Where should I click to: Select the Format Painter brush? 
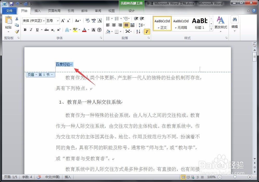click(17, 31)
